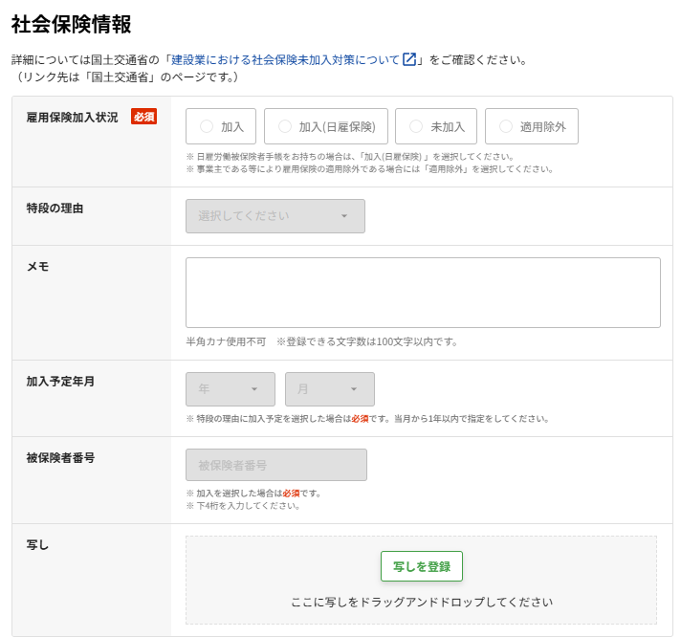
Task: Click the external link icon after 建設業 link
Action: pyautogui.click(x=409, y=59)
